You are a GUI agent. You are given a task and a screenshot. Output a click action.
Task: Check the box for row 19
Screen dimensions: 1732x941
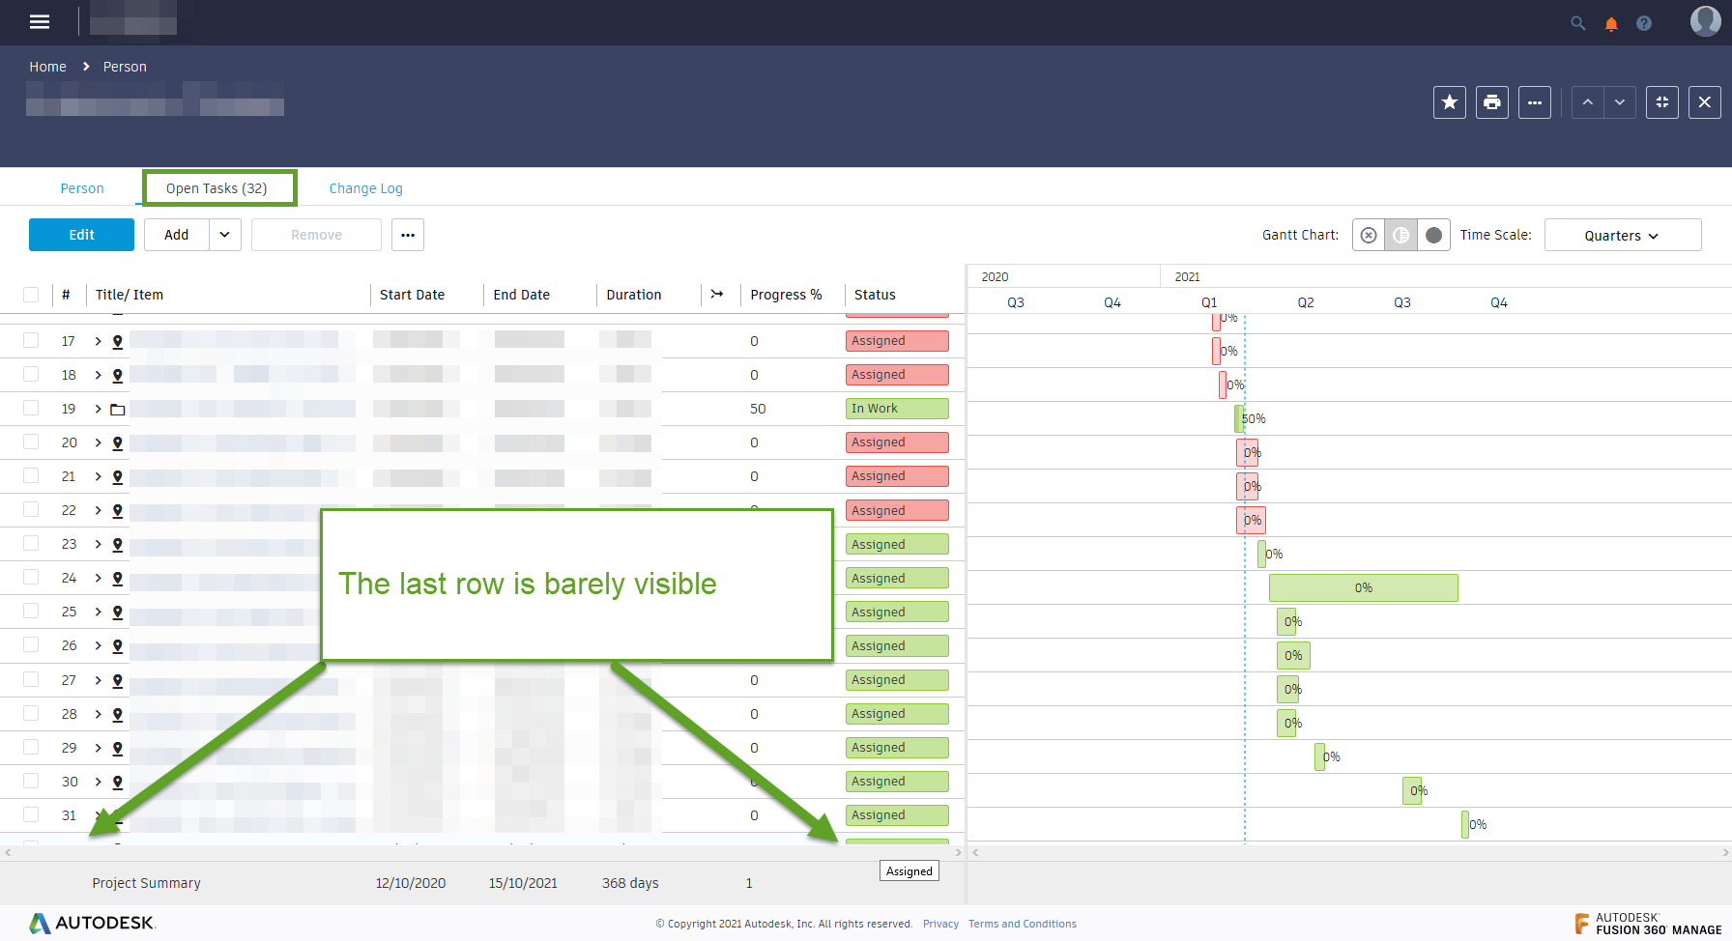pyautogui.click(x=31, y=408)
